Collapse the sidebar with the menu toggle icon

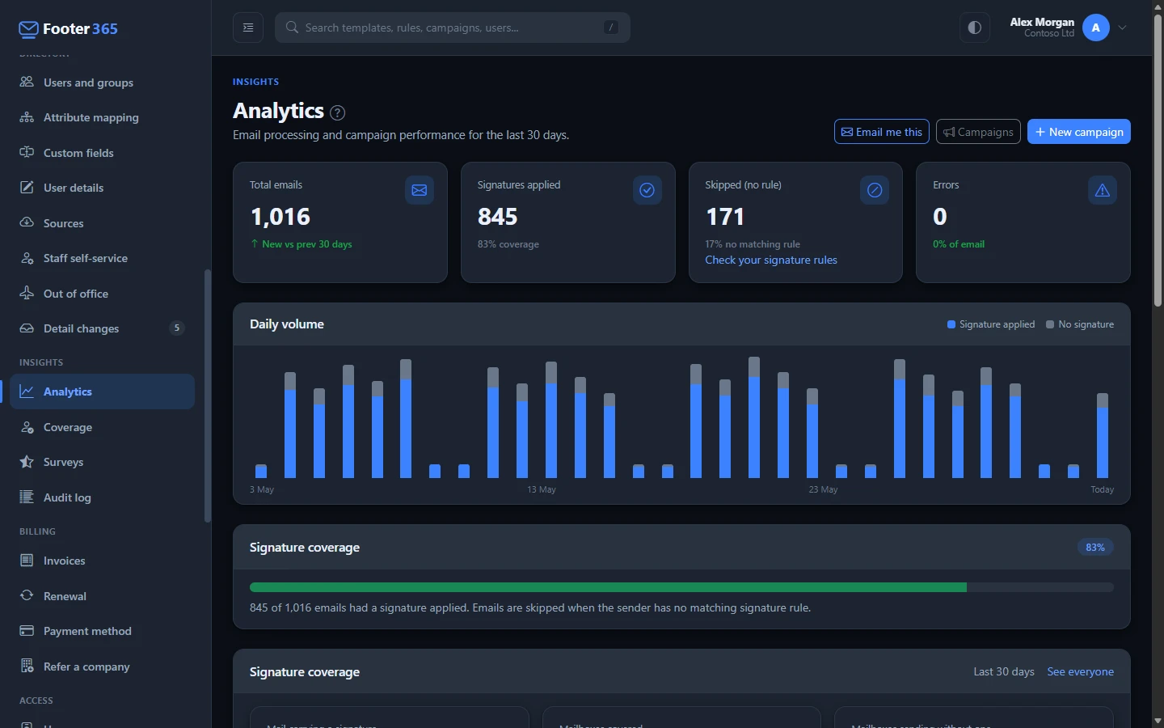pyautogui.click(x=248, y=28)
